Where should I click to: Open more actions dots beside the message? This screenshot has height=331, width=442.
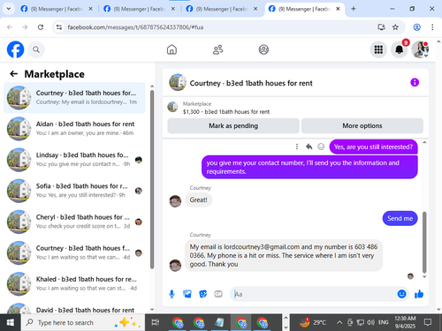pos(297,147)
